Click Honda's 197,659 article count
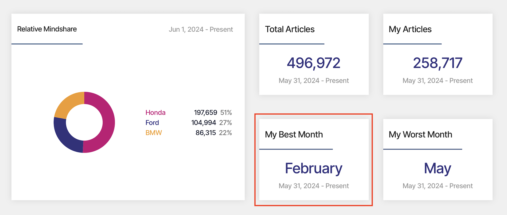Viewport: 507px width, 215px height. tap(205, 113)
